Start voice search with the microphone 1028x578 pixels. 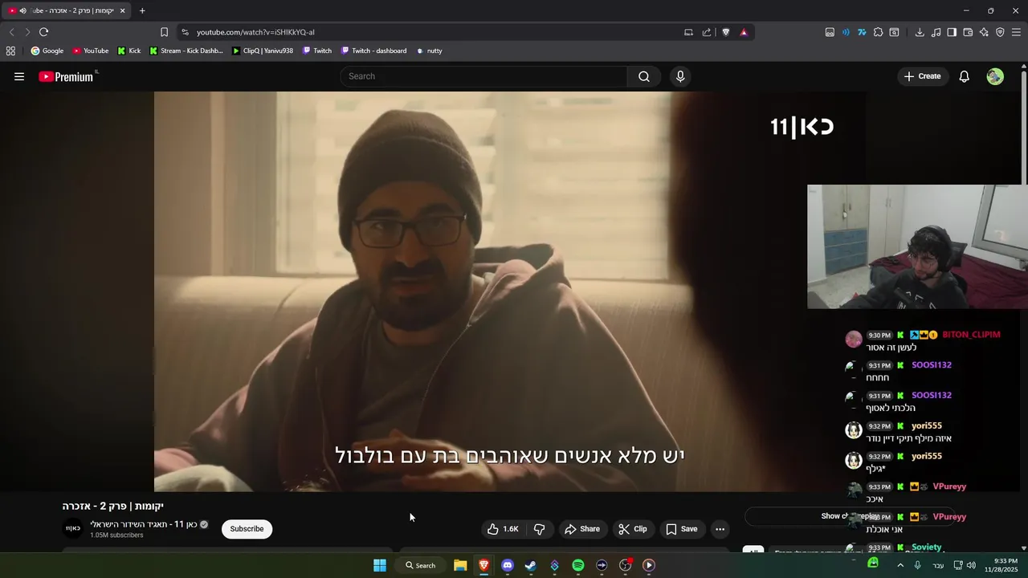point(680,76)
